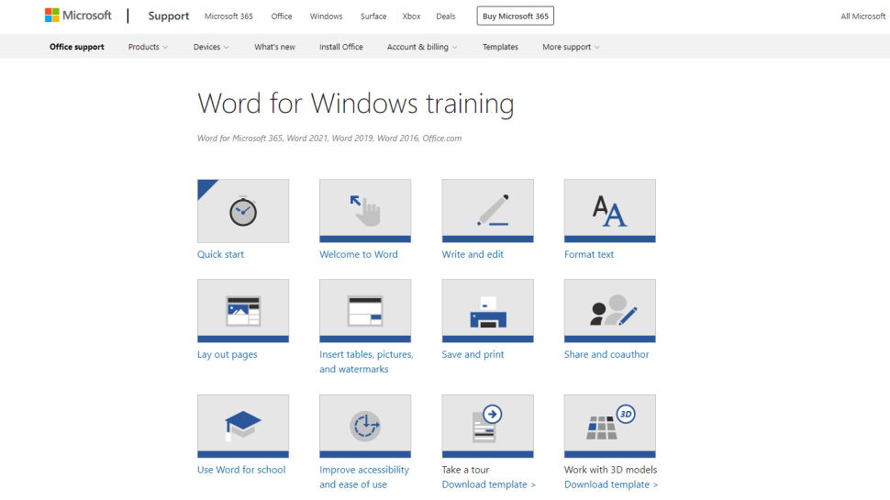890x500 pixels.
Task: Open the Account & billing dropdown
Action: 422,47
